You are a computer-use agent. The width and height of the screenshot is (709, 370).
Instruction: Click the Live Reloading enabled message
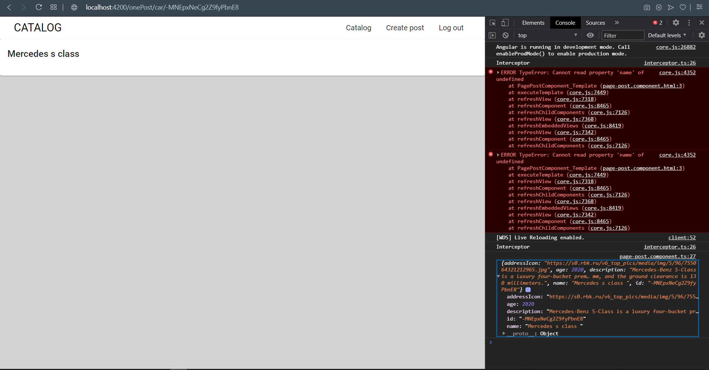point(540,237)
